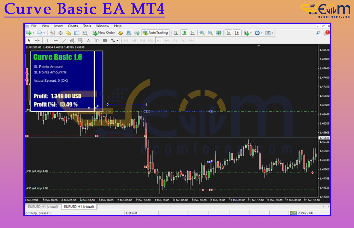Select the H4 timeframe button
The width and height of the screenshot is (354, 228).
[167, 40]
